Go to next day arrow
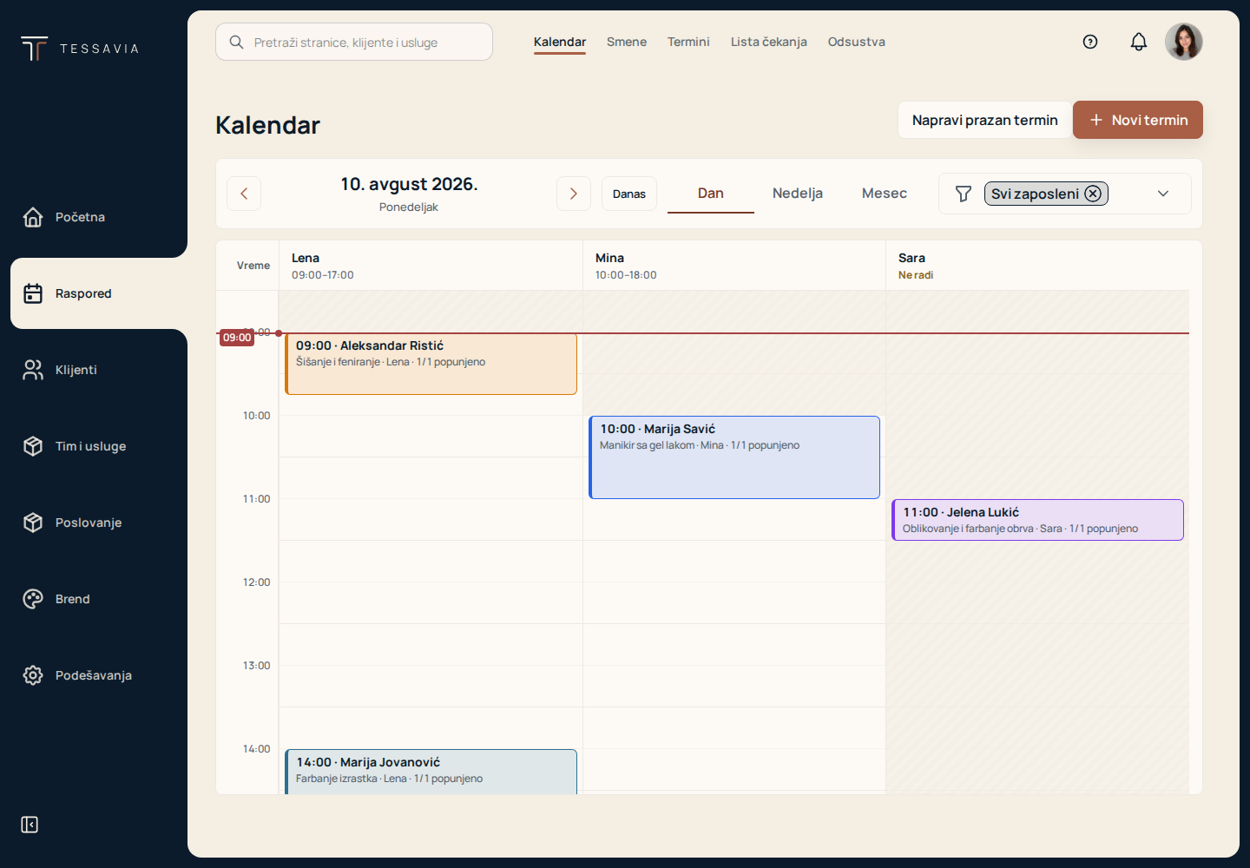The width and height of the screenshot is (1250, 868). pos(574,194)
